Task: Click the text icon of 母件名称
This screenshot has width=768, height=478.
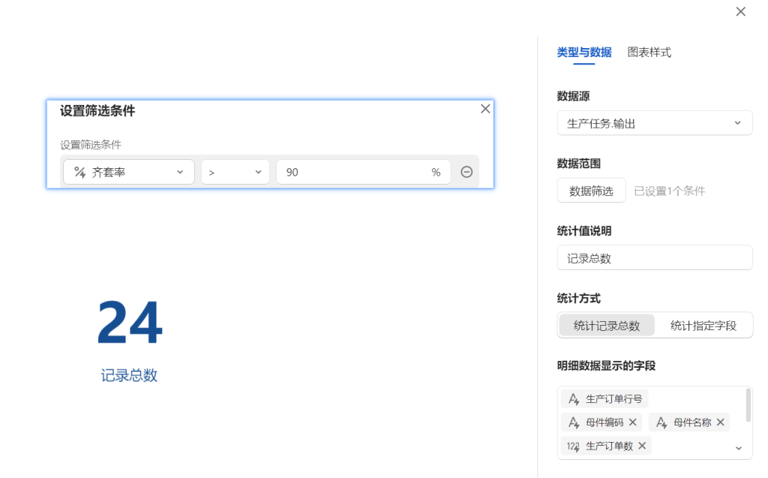Action: coord(661,422)
